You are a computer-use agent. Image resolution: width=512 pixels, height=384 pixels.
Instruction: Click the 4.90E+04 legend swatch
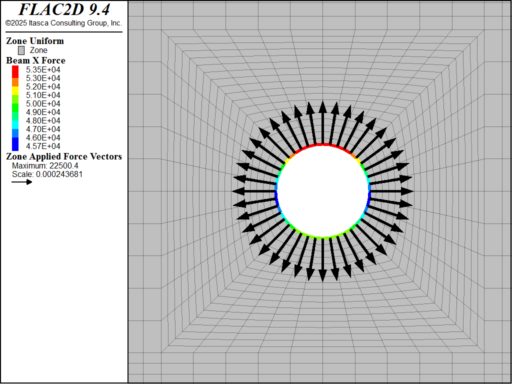tap(15, 116)
